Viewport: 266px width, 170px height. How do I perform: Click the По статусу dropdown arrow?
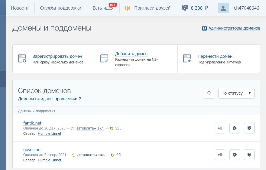pyautogui.click(x=250, y=93)
